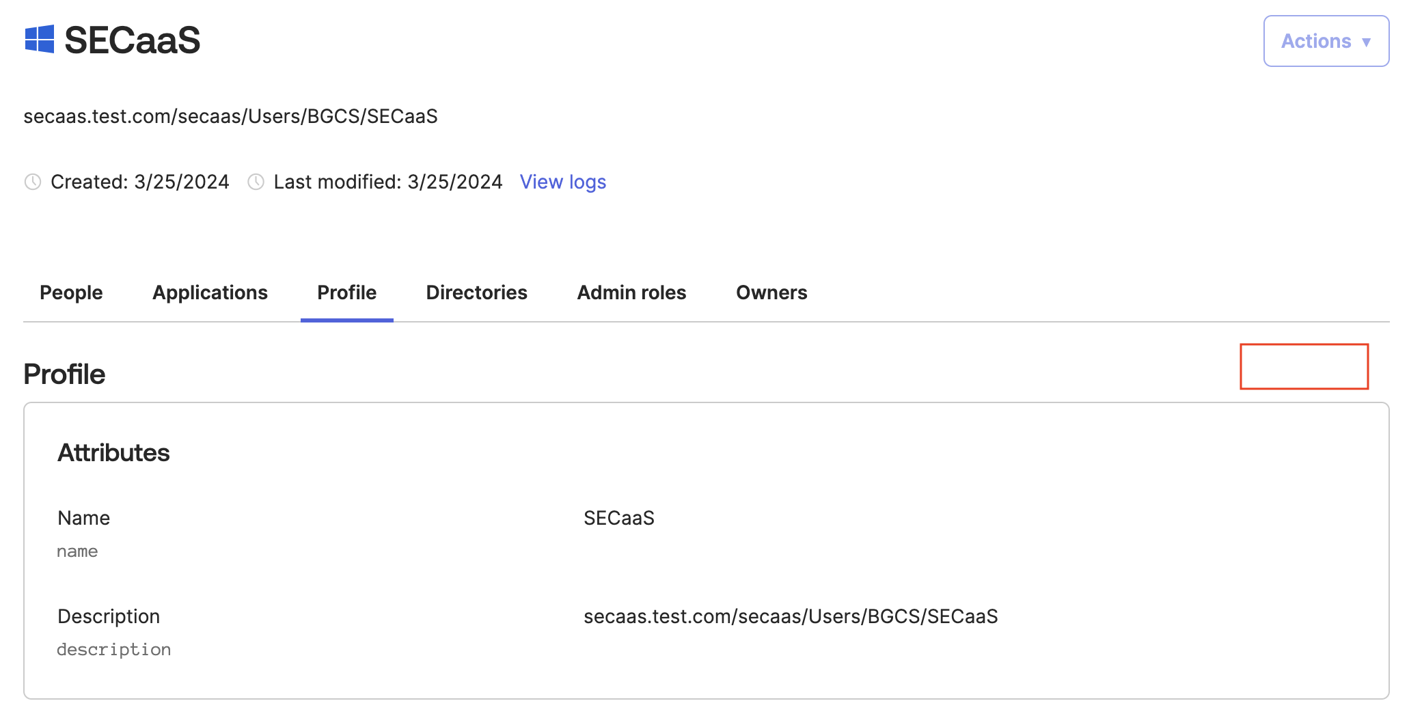Image resolution: width=1409 pixels, height=714 pixels.
Task: Show the Admin roles tab
Action: [631, 292]
